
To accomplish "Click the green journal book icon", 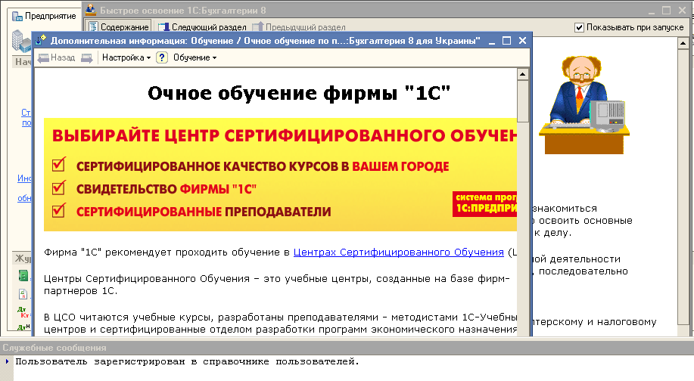I will [x=23, y=275].
